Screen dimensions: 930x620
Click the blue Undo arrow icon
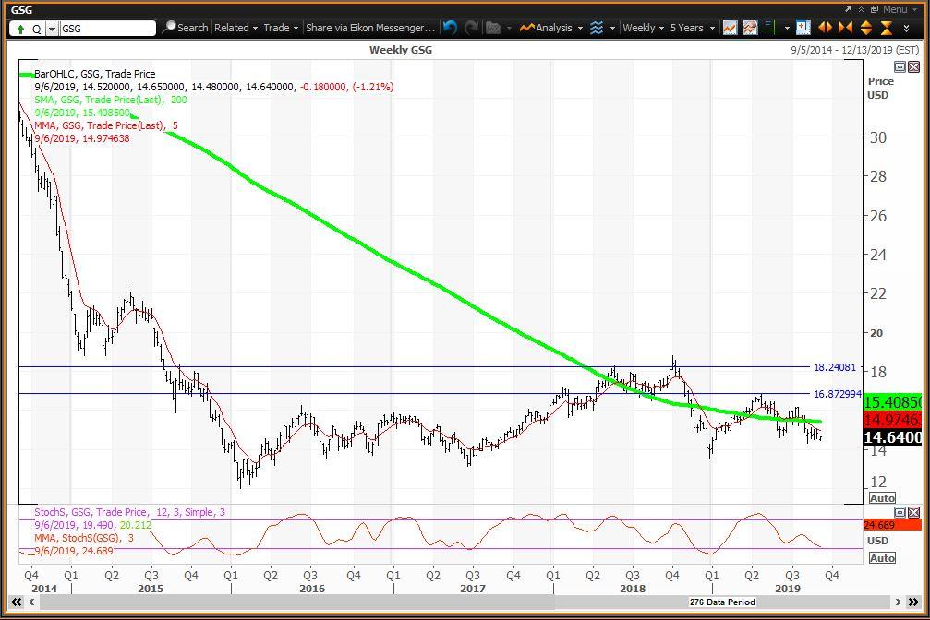point(450,28)
